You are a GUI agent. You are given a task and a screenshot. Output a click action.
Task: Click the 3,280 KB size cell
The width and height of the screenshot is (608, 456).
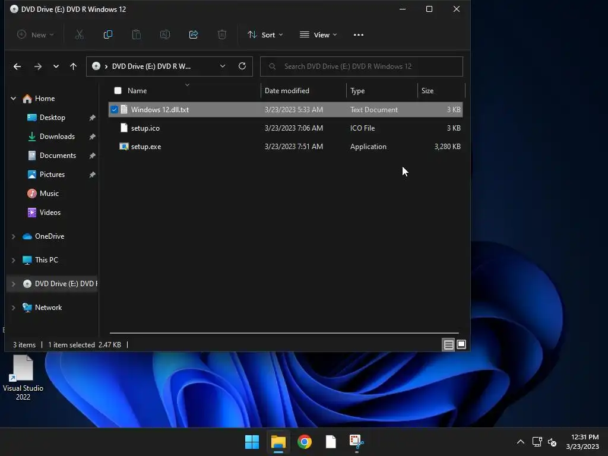(x=448, y=147)
